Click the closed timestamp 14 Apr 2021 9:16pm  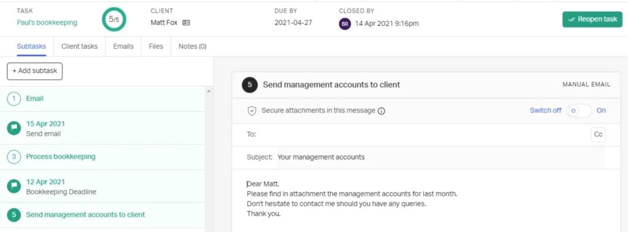point(387,24)
